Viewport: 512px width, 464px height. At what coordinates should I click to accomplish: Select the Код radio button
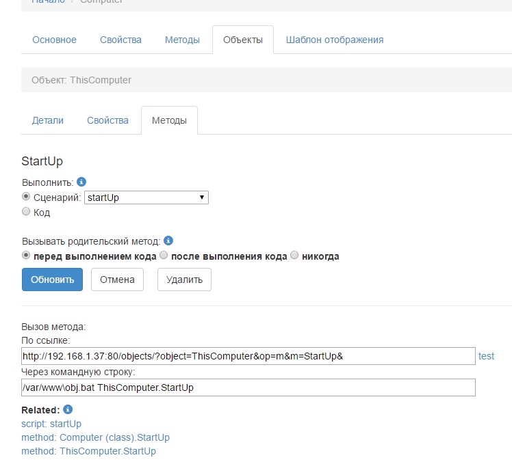[x=27, y=212]
